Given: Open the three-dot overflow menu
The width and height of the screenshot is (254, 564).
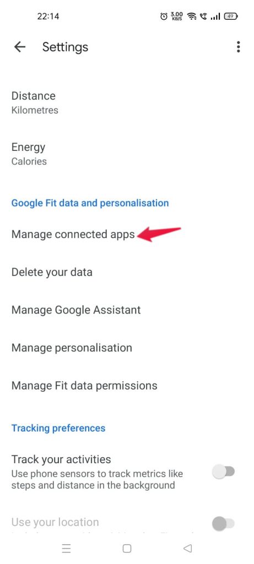Looking at the screenshot, I should 238,47.
